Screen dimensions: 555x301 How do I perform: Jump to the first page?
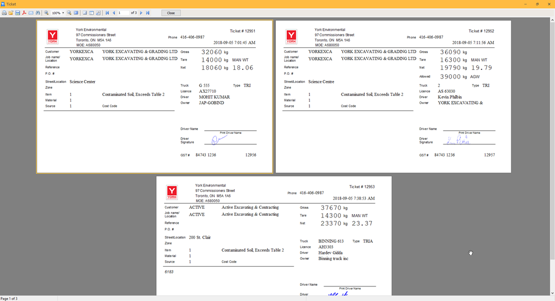point(107,12)
